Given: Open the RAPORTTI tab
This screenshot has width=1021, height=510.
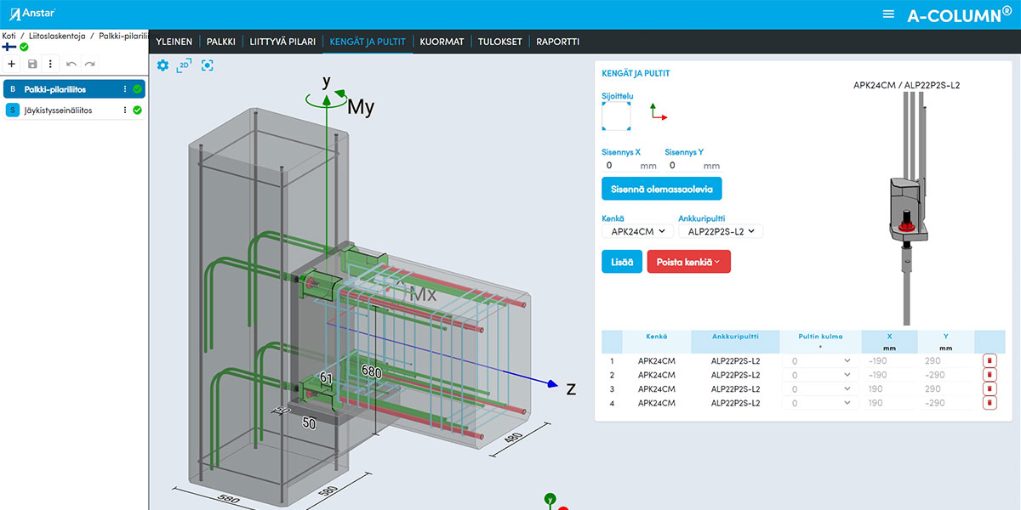Looking at the screenshot, I should click(557, 41).
